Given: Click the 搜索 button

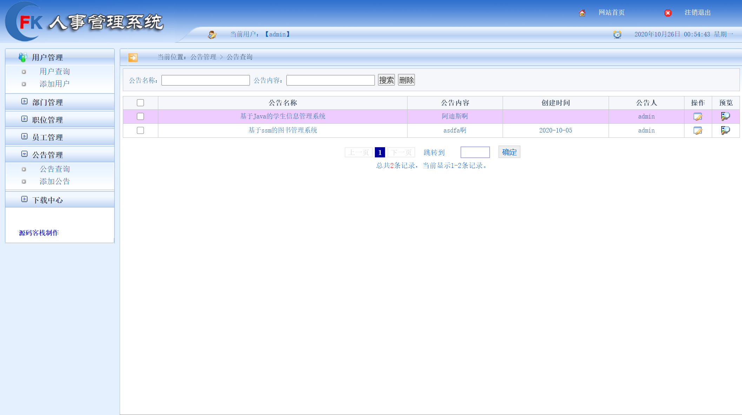Looking at the screenshot, I should pyautogui.click(x=386, y=80).
